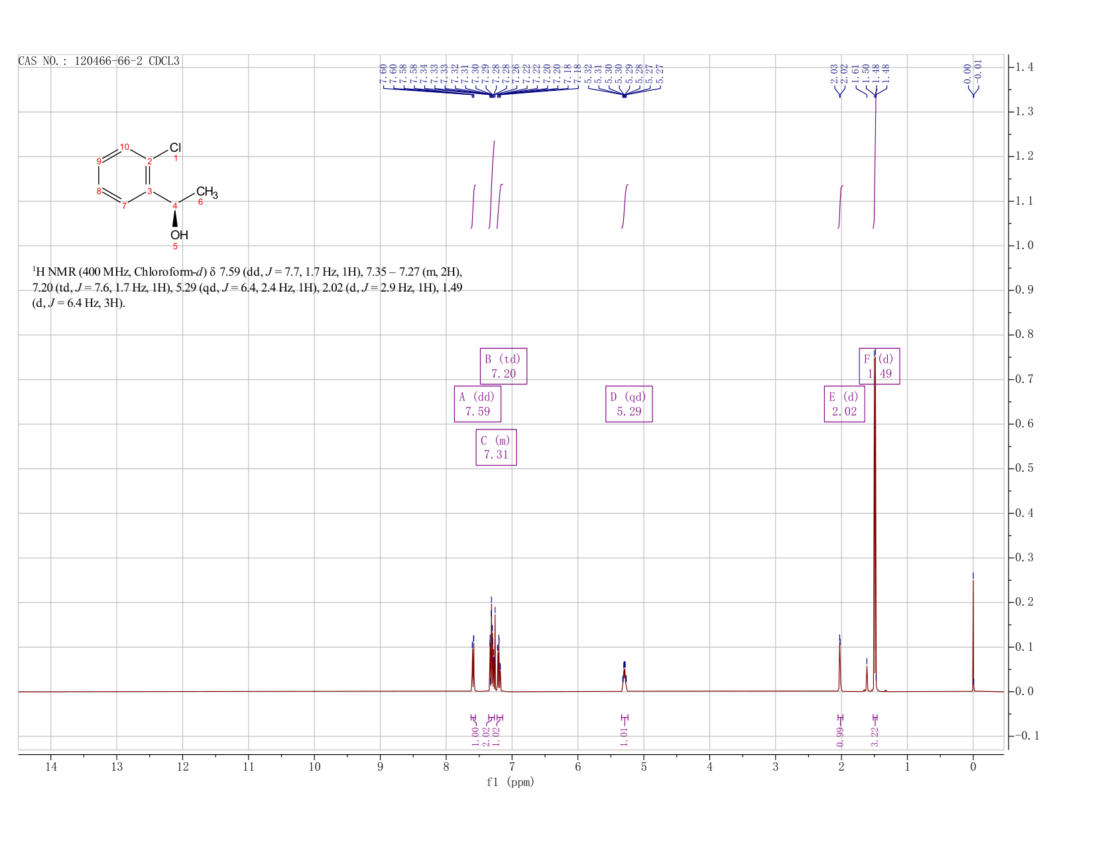Click the 1.4 tick on the intensity axis
The width and height of the screenshot is (1094, 845).
(x=1024, y=67)
